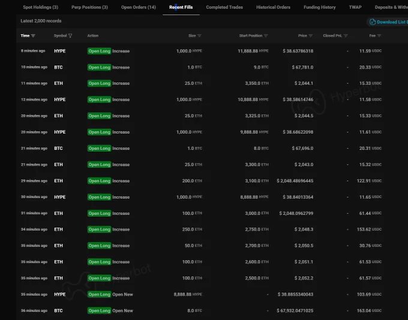Click price $ 67,781.0
Screen dimensions: 408x320
tap(302, 67)
